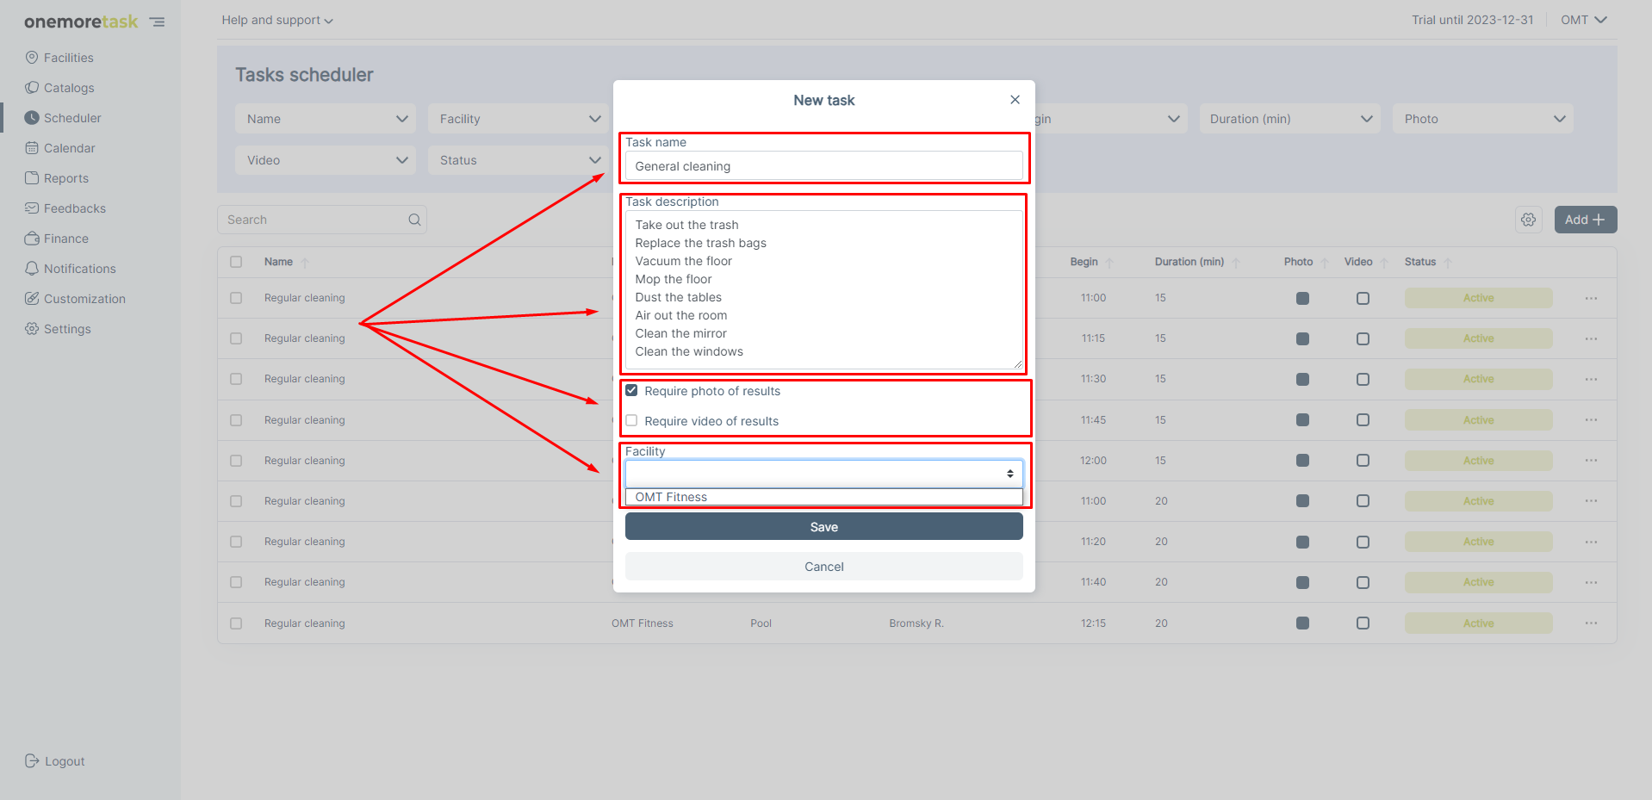
Task: Click the Finance sidebar icon
Action: coord(32,239)
